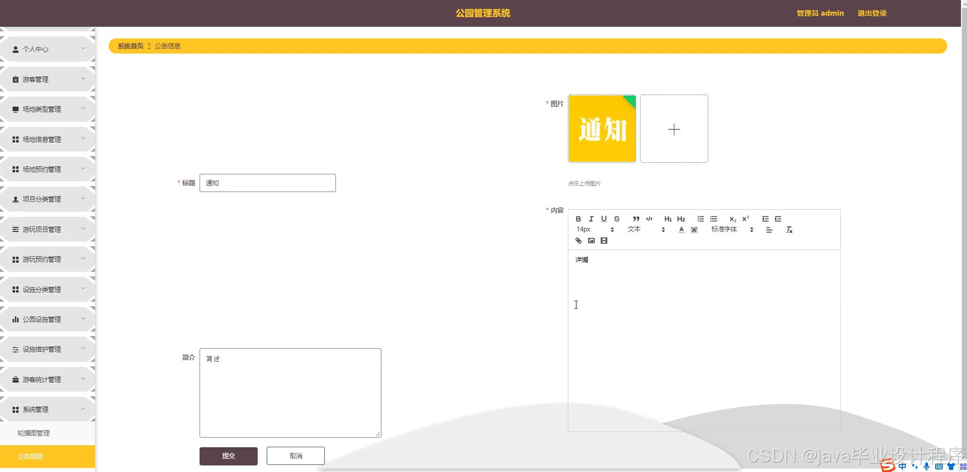
Task: Go to 系统首页 in breadcrumb
Action: coord(131,46)
